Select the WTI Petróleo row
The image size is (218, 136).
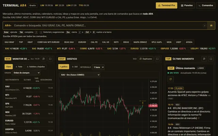click(x=29, y=97)
